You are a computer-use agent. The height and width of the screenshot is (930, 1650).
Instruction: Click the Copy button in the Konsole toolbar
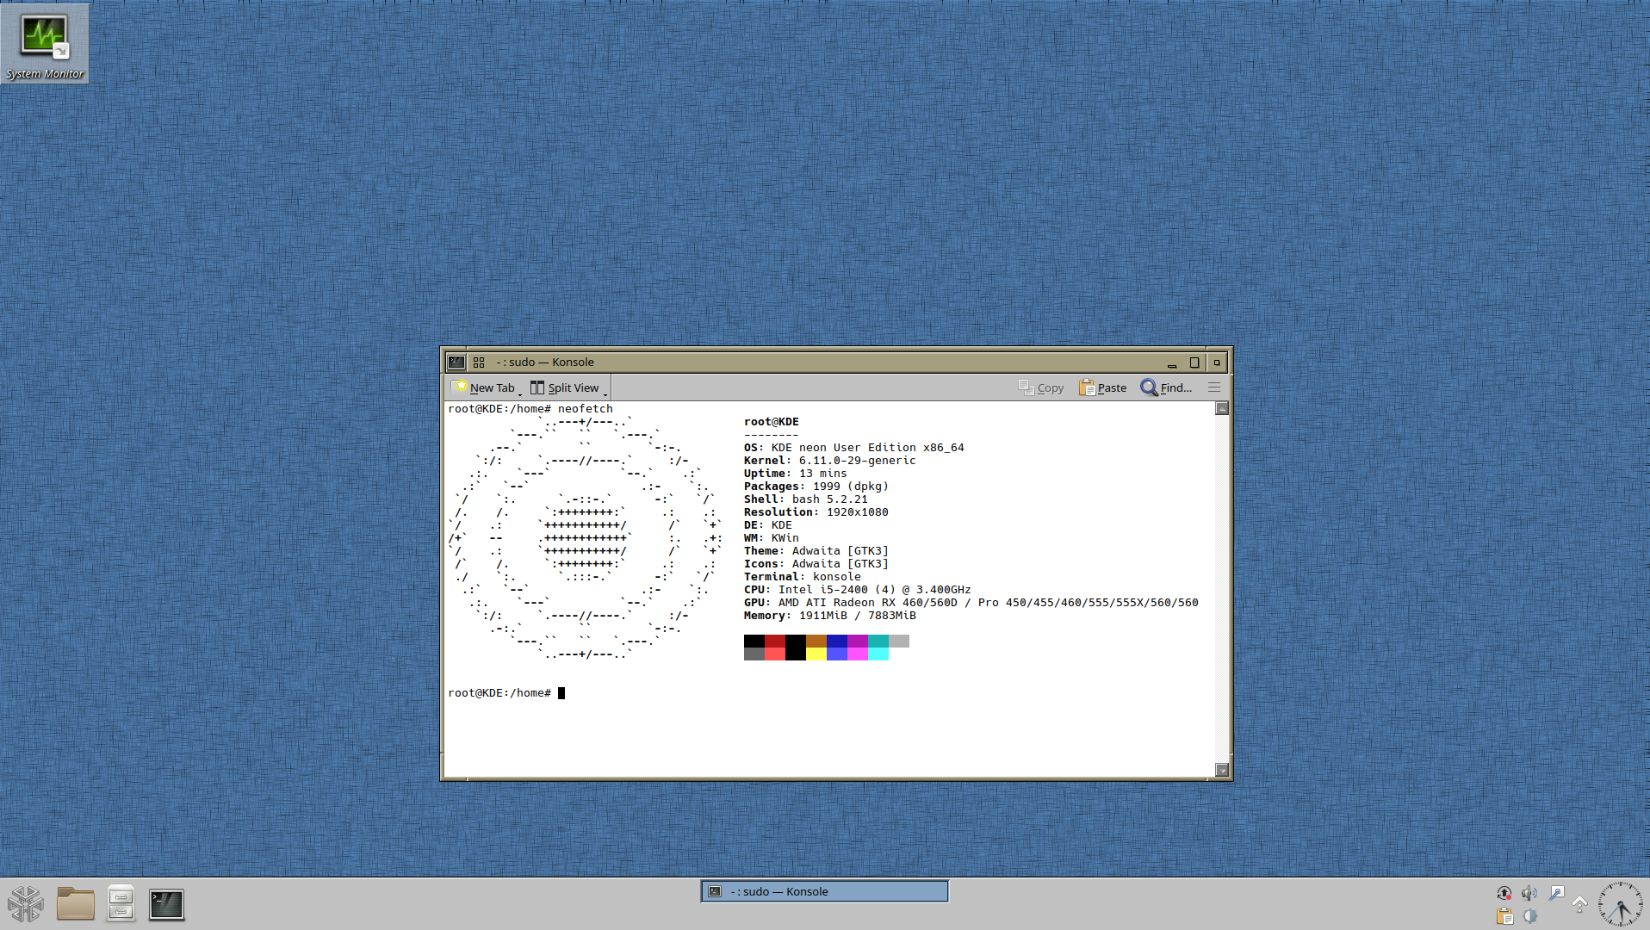click(1041, 387)
